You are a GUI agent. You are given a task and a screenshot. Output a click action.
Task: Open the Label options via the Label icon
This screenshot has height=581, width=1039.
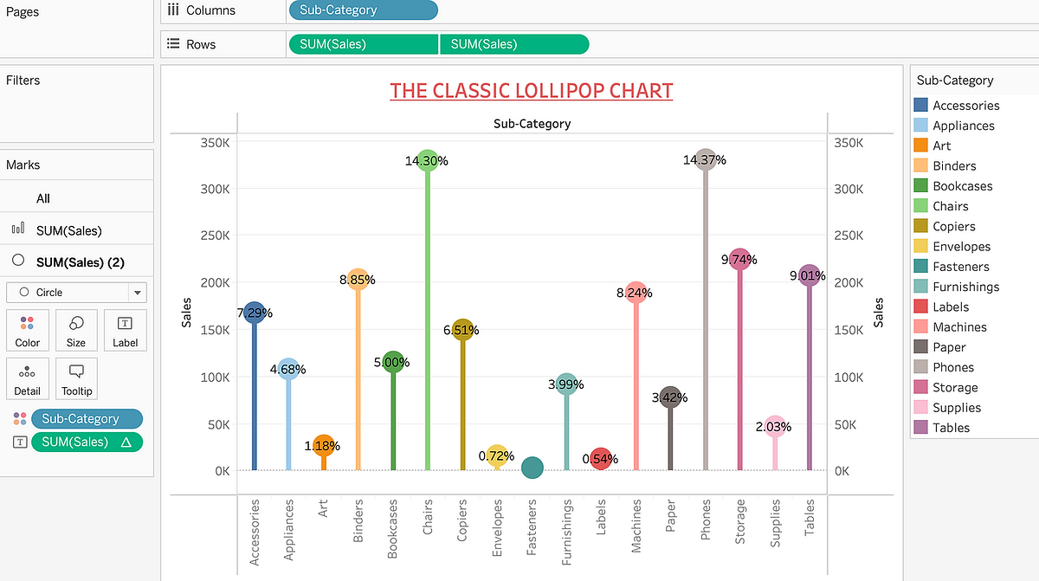(x=125, y=329)
